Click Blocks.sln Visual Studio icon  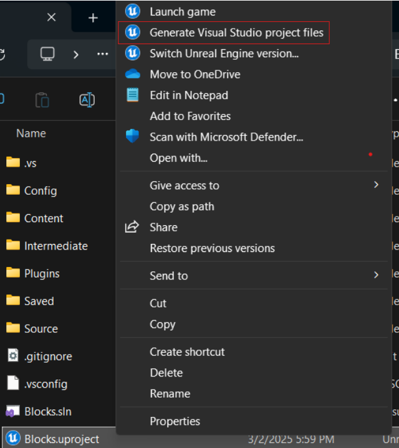[12, 411]
